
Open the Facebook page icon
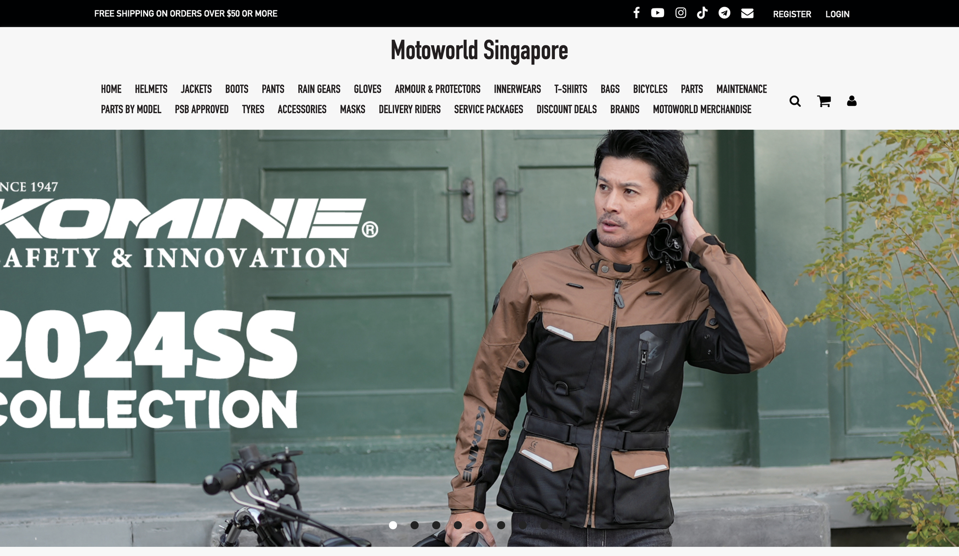tap(636, 13)
